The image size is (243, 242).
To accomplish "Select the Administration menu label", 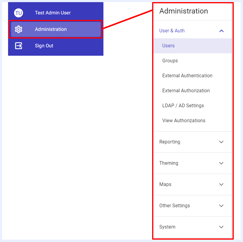I will (x=51, y=29).
